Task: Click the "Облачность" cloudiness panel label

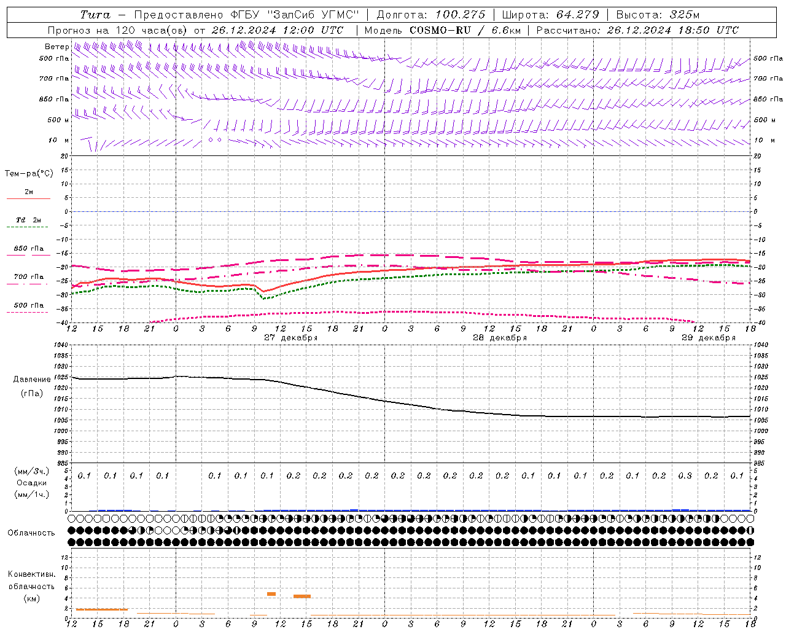Action: pyautogui.click(x=31, y=533)
